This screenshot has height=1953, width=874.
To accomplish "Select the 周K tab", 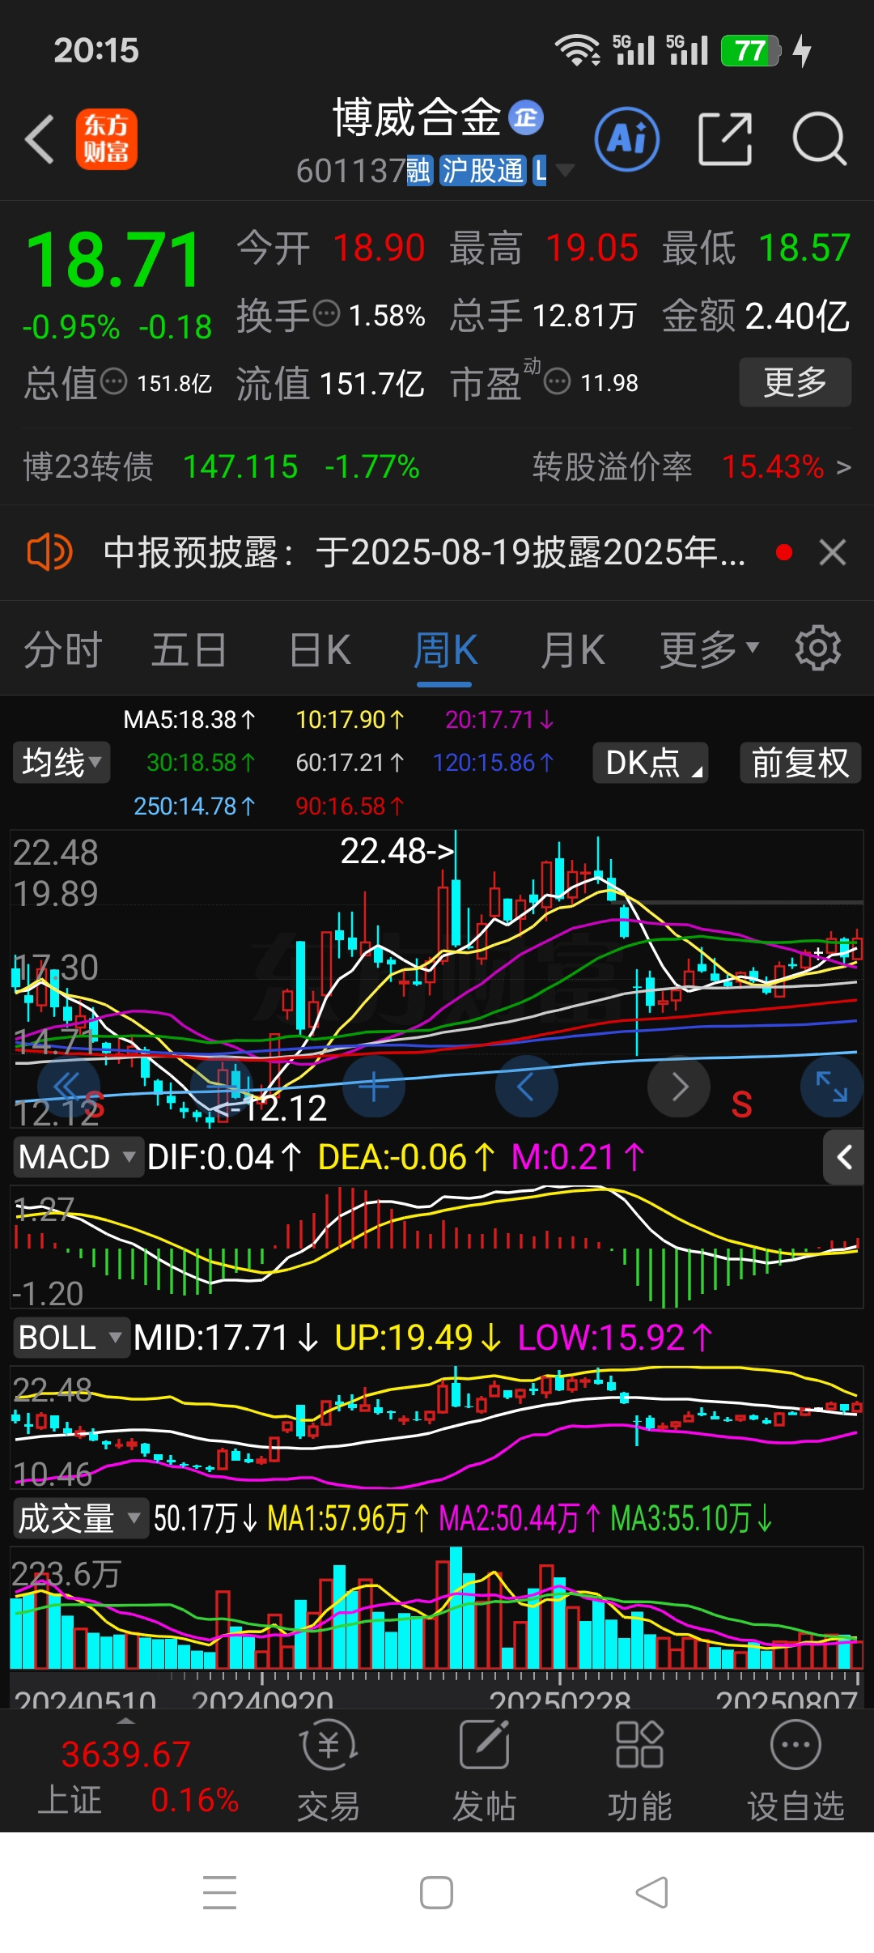I will (x=445, y=649).
